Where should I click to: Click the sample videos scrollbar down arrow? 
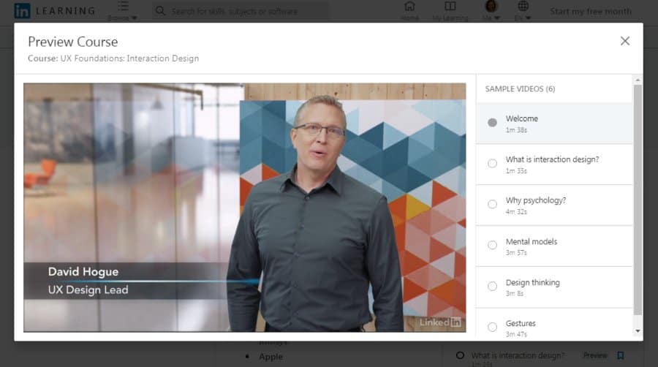pos(638,331)
